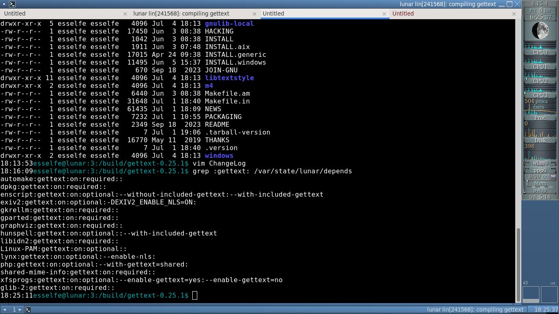Image resolution: width=559 pixels, height=314 pixels.
Task: Click the .tarball-version file name
Action: 237,132
